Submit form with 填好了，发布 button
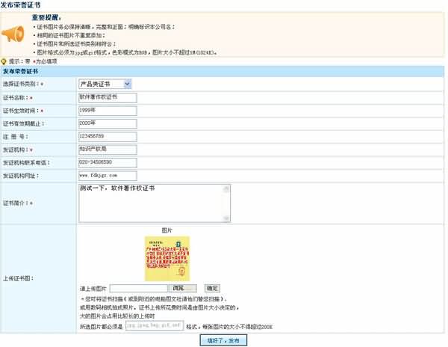The width and height of the screenshot is (448, 347). (223, 340)
